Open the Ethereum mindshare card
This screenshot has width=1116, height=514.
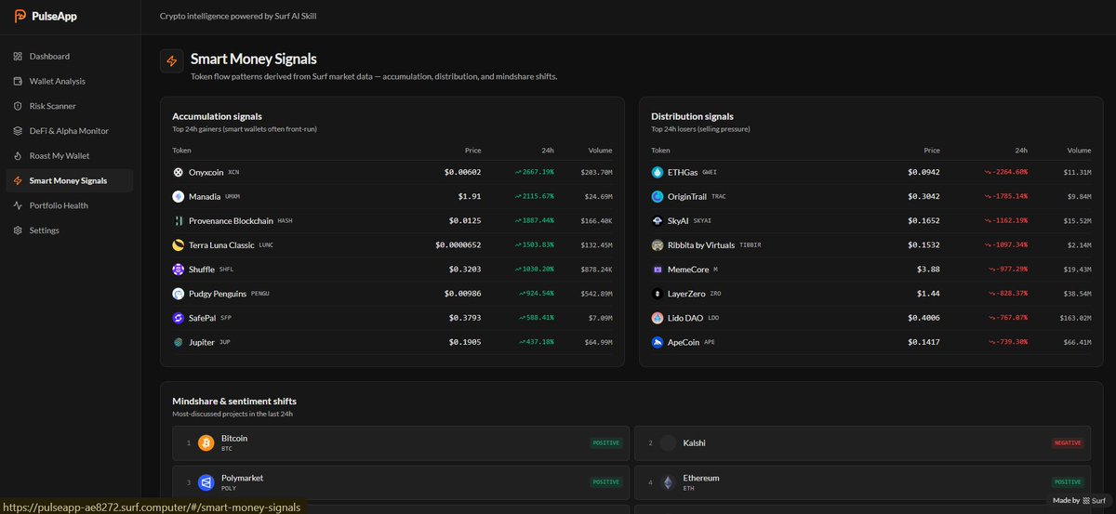pos(863,482)
